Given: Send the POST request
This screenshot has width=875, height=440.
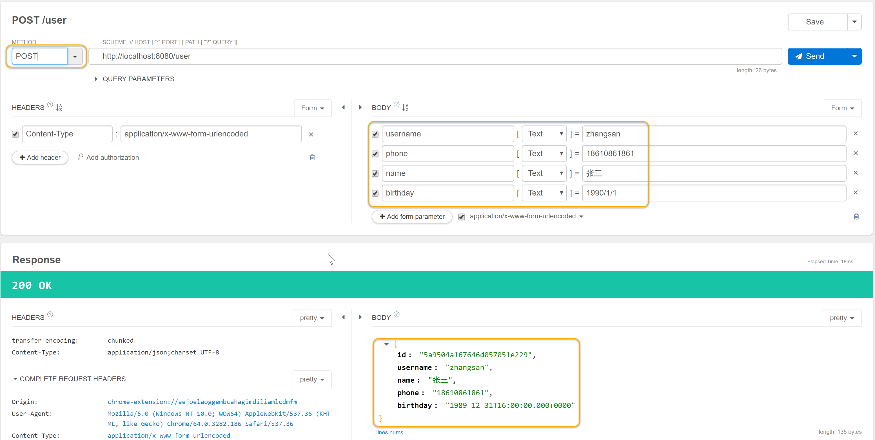Looking at the screenshot, I should pos(818,56).
